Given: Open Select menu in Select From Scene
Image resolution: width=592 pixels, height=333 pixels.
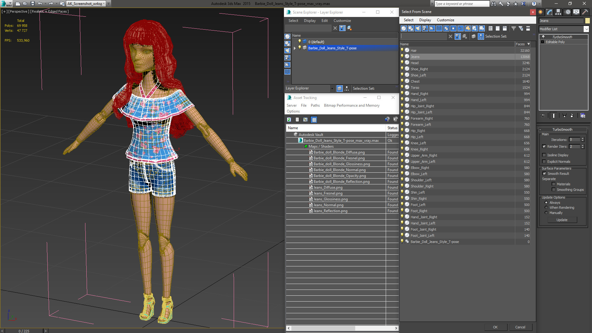Looking at the screenshot, I should click(x=409, y=20).
